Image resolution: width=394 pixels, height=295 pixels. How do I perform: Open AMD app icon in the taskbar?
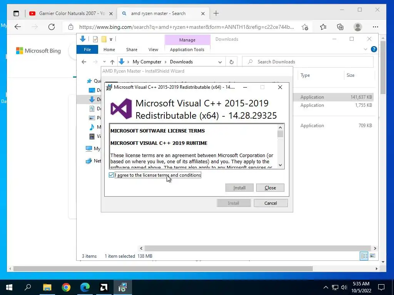point(104,287)
